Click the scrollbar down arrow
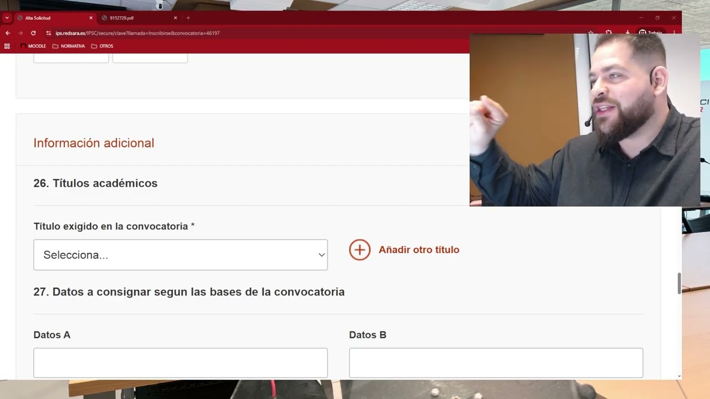This screenshot has height=399, width=710. point(679,376)
